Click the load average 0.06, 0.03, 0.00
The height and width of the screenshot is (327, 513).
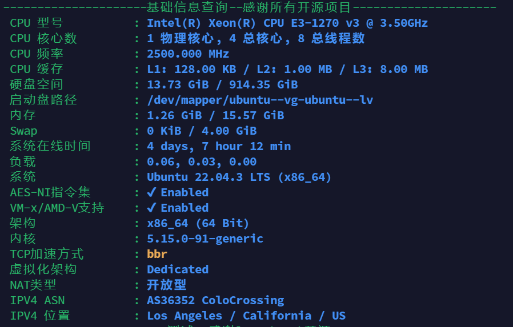[x=202, y=162]
